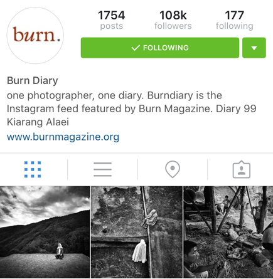
Task: View the 177 following list
Action: click(235, 20)
